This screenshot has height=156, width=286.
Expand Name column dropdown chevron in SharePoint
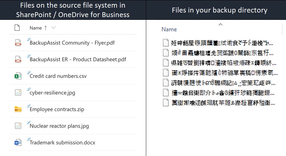pyautogui.click(x=53, y=27)
